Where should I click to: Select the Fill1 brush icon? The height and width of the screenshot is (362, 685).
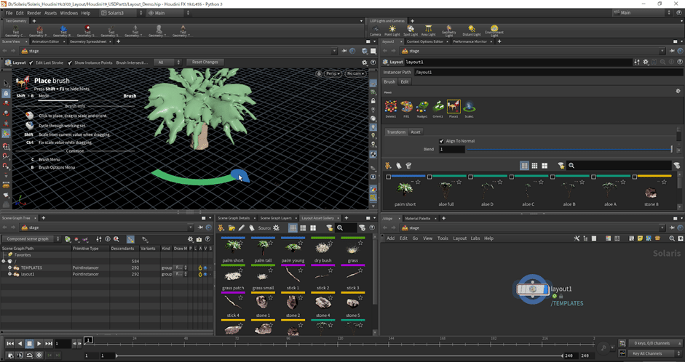coord(406,107)
